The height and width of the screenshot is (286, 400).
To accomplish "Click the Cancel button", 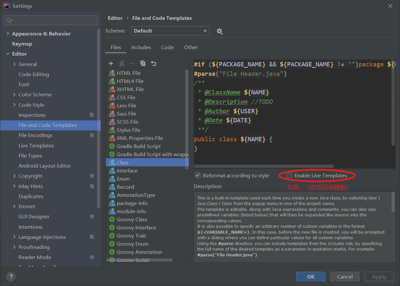I will (x=345, y=277).
